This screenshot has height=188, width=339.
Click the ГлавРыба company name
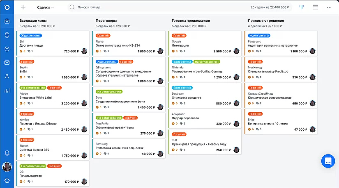[102, 124]
